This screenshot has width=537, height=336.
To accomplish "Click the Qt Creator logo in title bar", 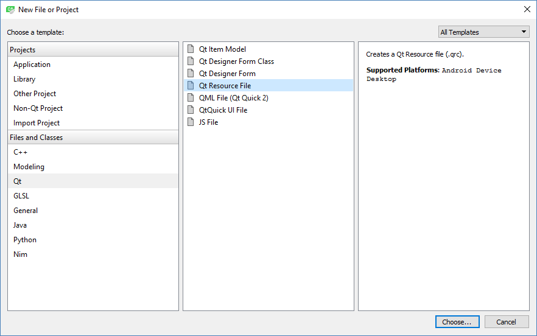I will (10, 9).
